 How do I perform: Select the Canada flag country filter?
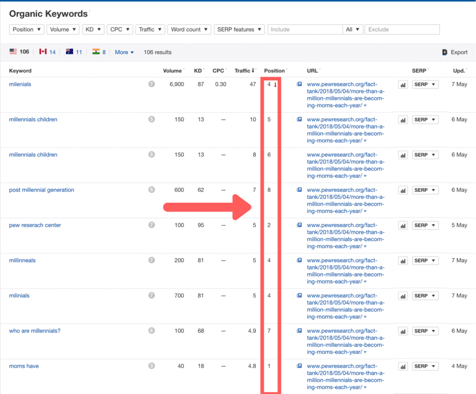47,52
